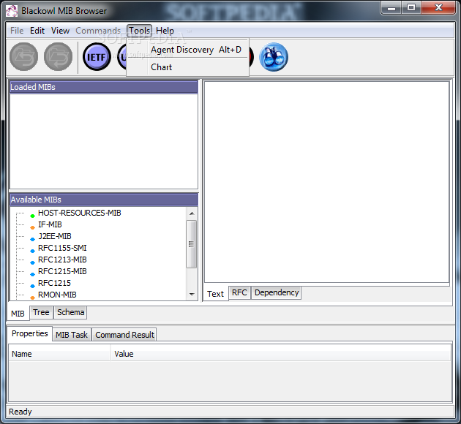Close the Blackowl MIB Browser window
The image size is (461, 424).
[438, 8]
